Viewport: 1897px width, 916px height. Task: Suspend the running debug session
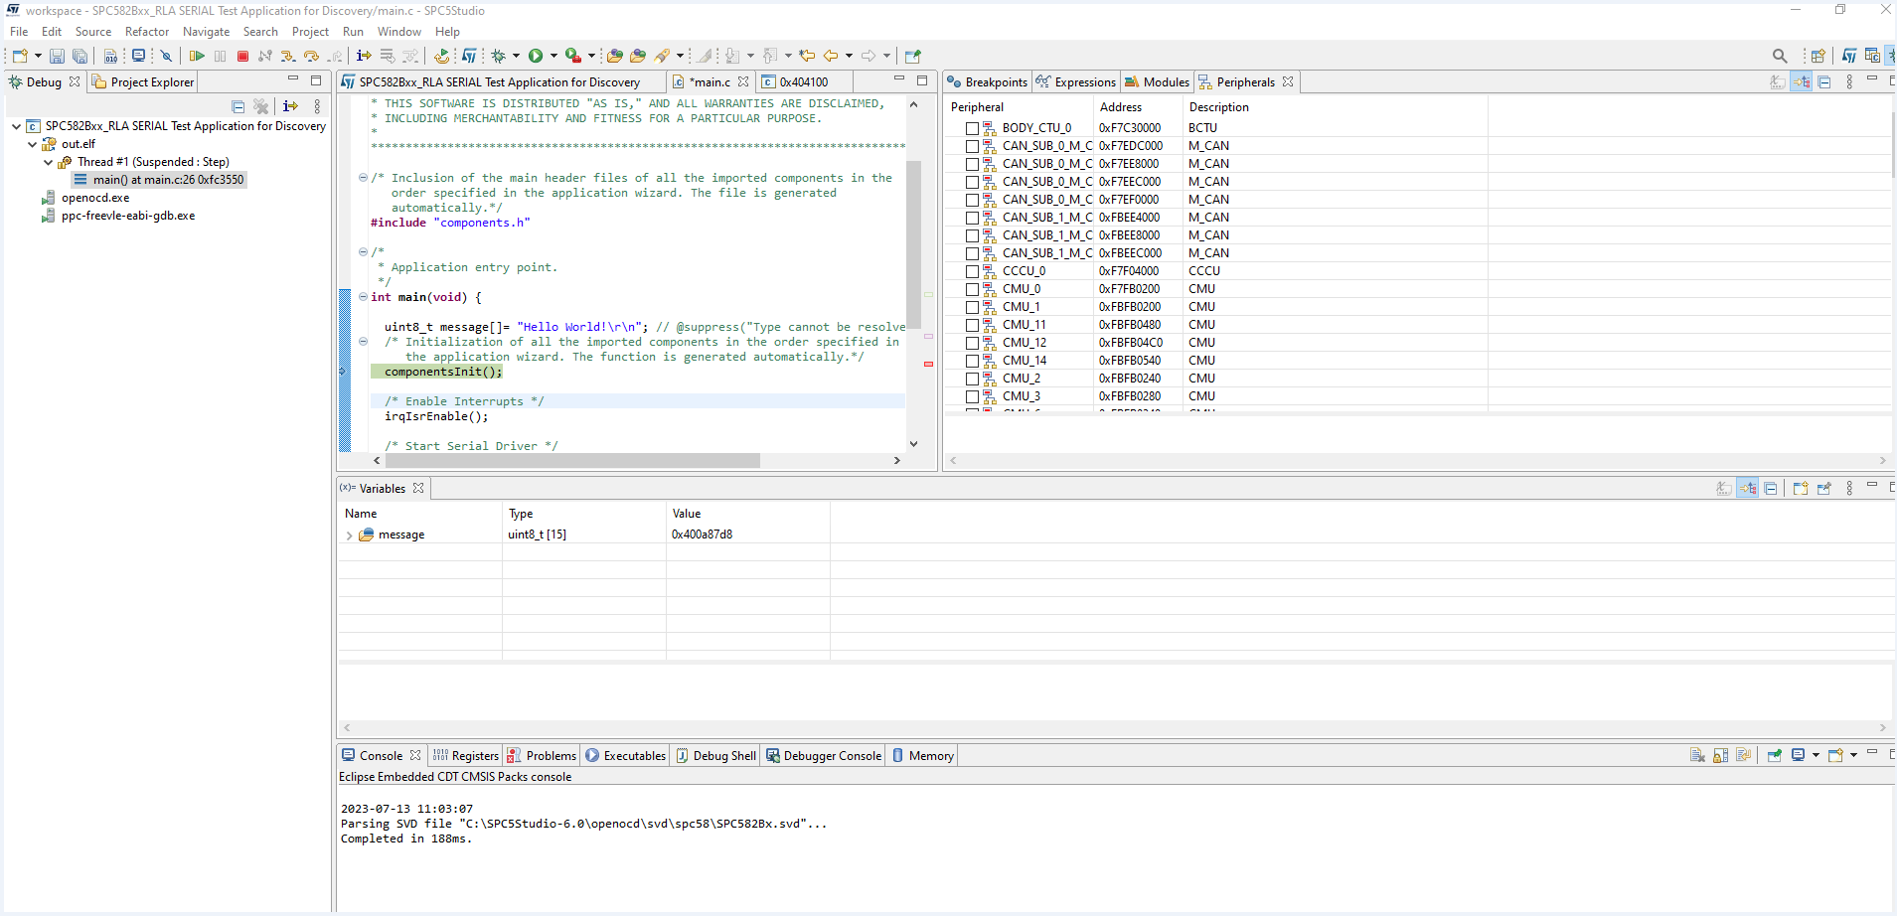pos(221,56)
